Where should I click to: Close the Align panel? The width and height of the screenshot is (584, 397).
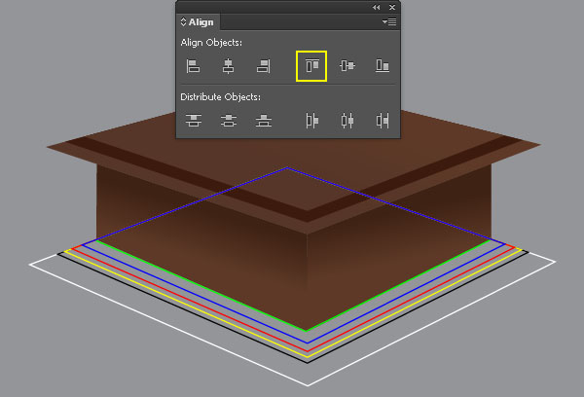point(392,7)
